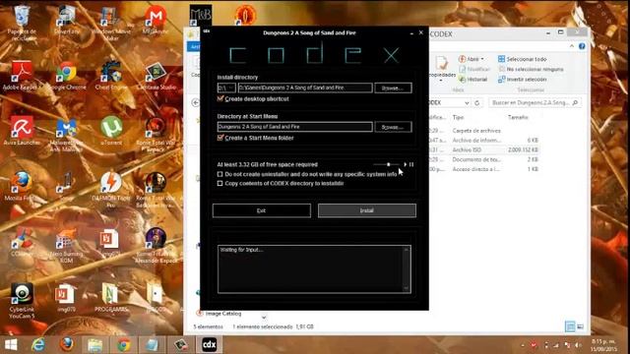Open the install drive letter dropdown
The height and width of the screenshot is (354, 630).
click(226, 88)
